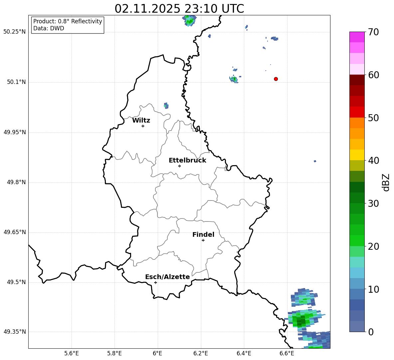Click the map title showing 23:10 UTC
The height and width of the screenshot is (360, 394).
pyautogui.click(x=179, y=9)
